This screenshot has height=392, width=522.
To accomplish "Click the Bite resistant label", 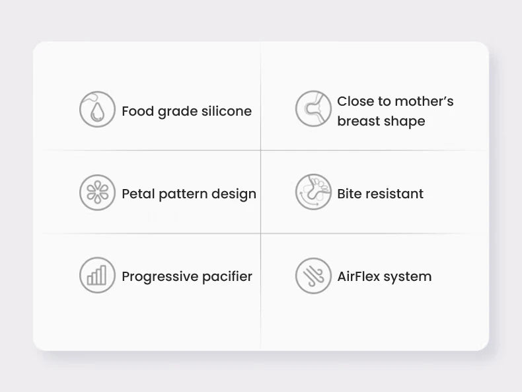I will pos(380,194).
